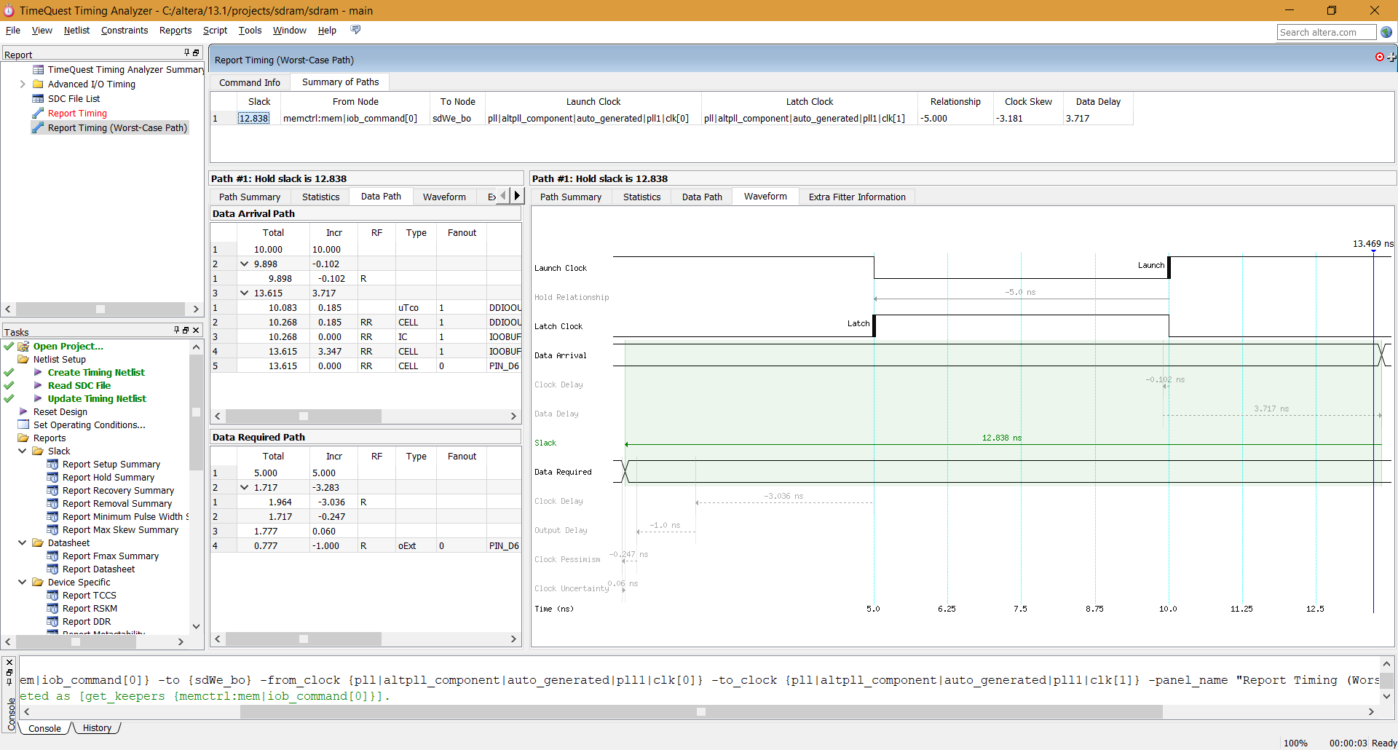Open the Constraints menu

coord(125,31)
